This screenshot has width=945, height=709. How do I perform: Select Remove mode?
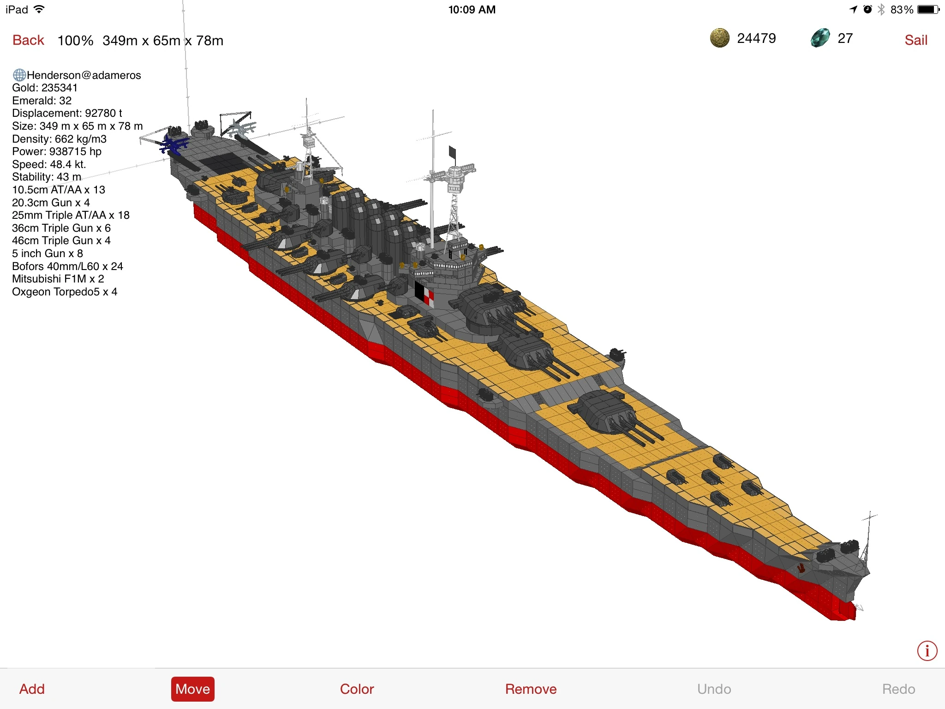pyautogui.click(x=531, y=689)
